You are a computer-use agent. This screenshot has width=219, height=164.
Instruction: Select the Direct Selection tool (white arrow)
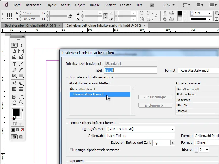click(x=21, y=45)
